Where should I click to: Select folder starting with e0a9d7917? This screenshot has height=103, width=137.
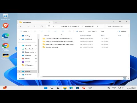tap(60, 44)
